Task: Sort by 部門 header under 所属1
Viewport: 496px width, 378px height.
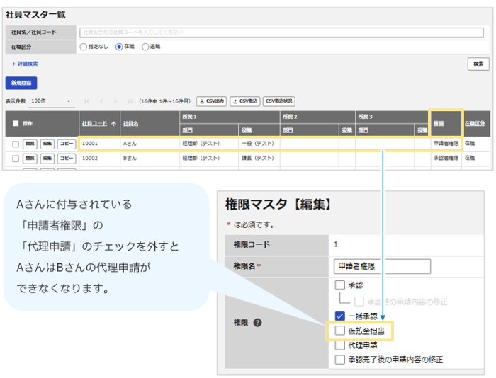Action: 187,130
